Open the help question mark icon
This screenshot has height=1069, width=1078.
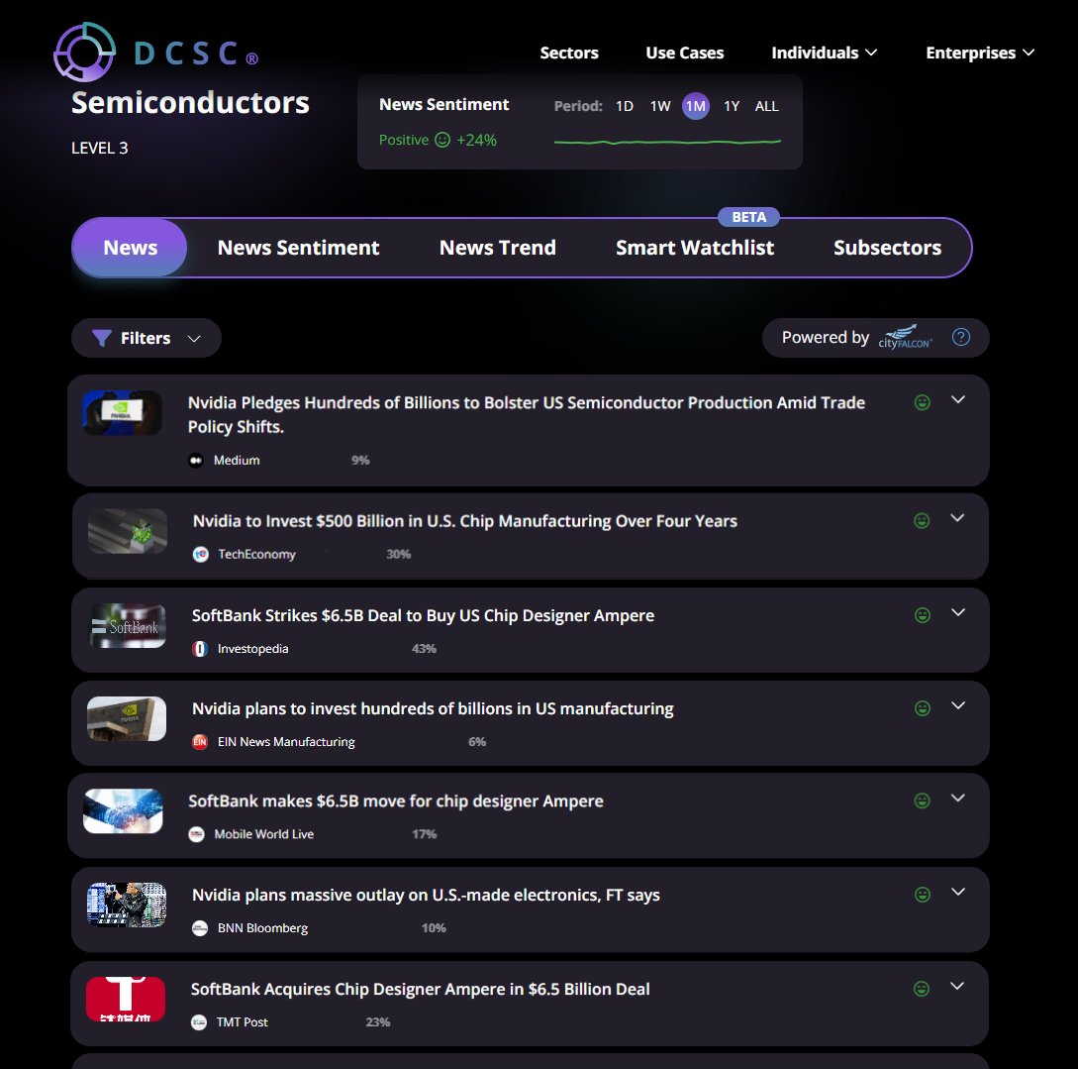(960, 337)
